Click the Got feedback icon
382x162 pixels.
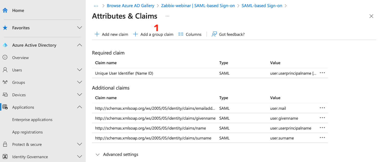(214, 34)
